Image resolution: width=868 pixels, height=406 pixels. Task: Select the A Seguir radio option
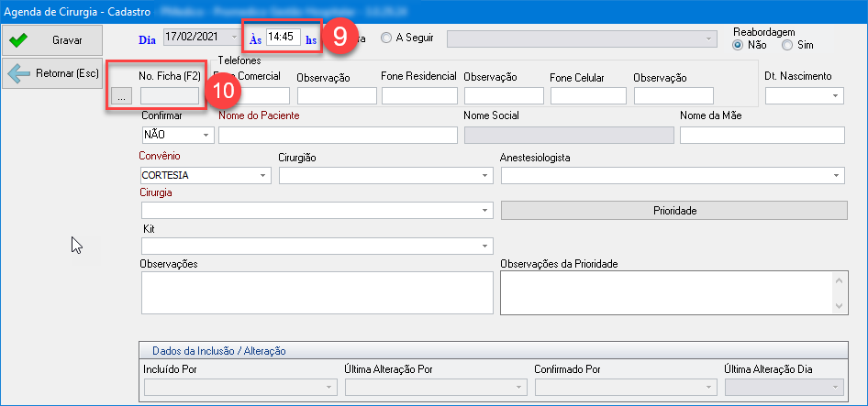tap(386, 38)
